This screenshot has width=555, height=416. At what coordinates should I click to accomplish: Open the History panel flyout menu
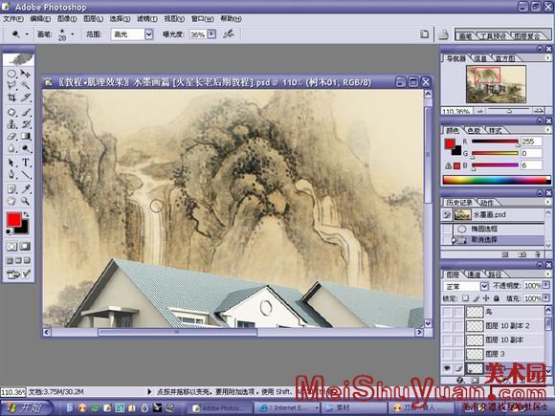pyautogui.click(x=547, y=202)
